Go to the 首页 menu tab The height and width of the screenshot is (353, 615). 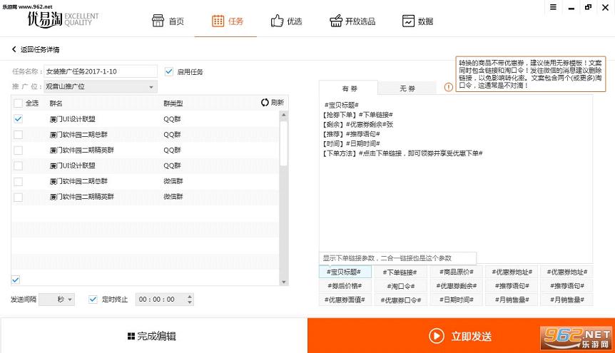point(168,21)
